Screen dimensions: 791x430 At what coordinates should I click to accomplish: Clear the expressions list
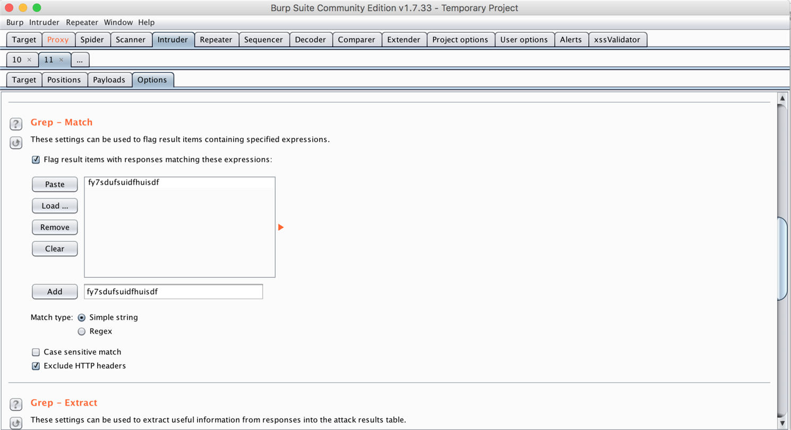(x=55, y=249)
